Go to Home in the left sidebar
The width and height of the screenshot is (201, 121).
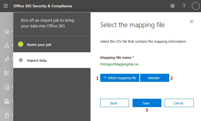click(x=7, y=31)
